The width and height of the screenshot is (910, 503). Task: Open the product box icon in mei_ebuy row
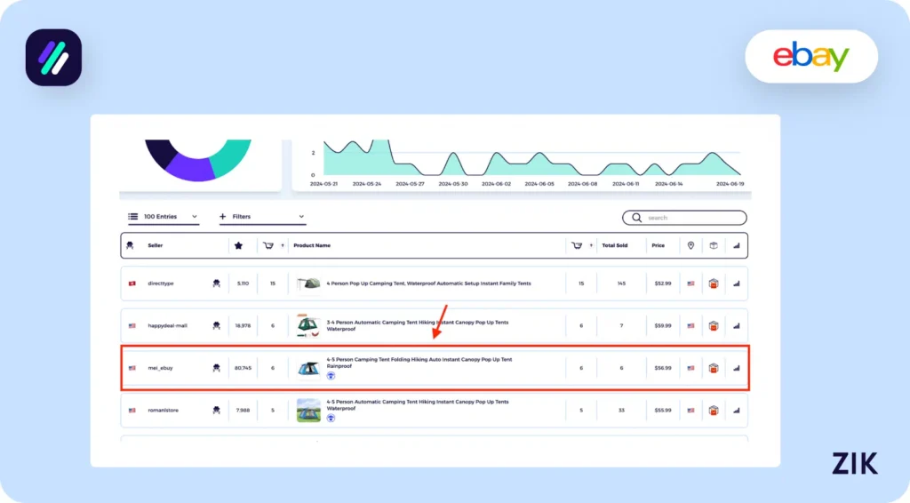click(x=713, y=368)
